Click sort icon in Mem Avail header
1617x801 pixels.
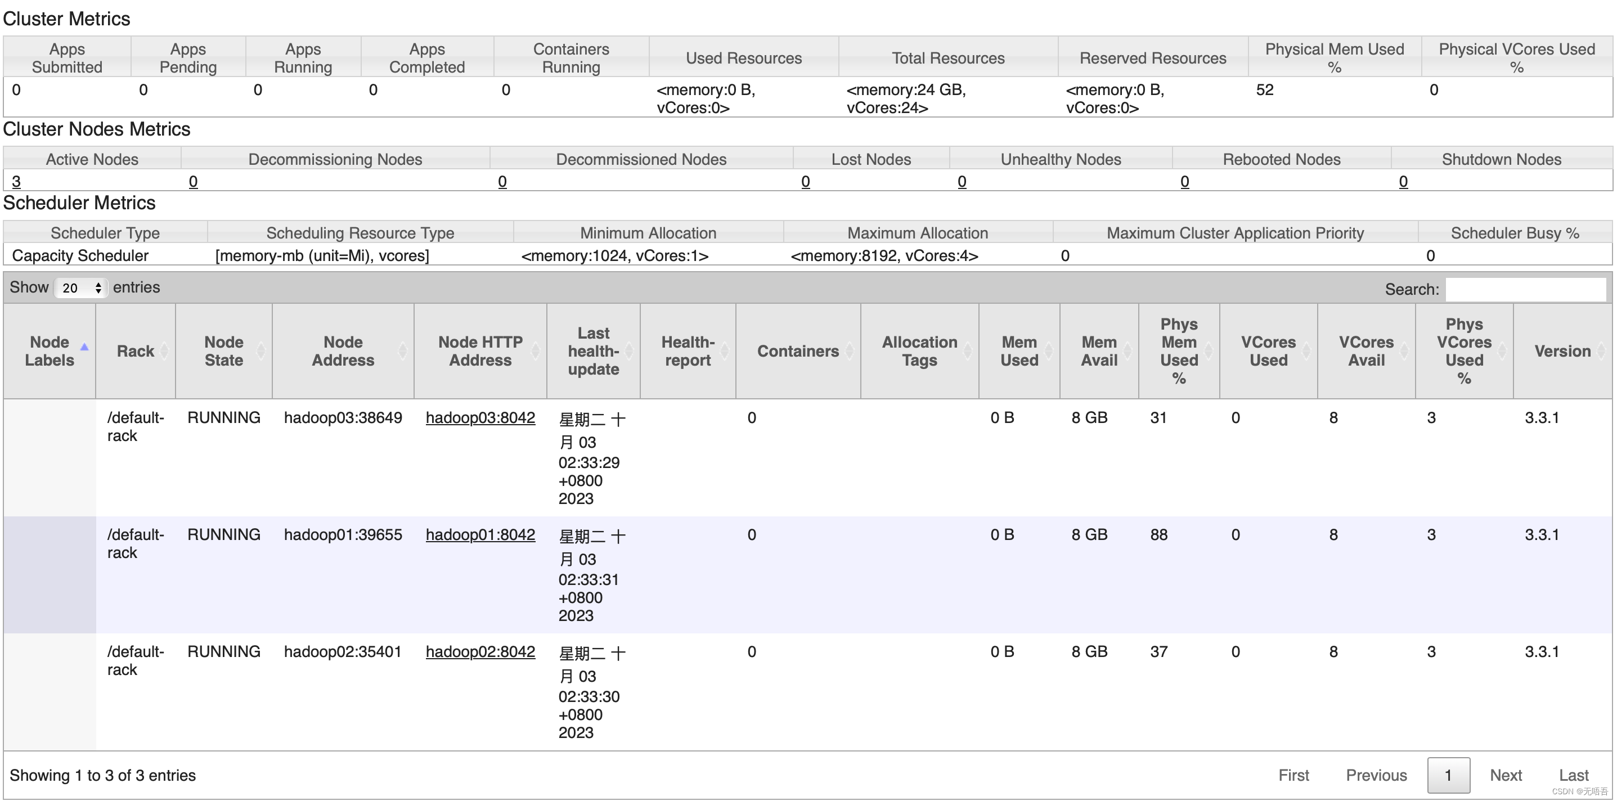1128,351
